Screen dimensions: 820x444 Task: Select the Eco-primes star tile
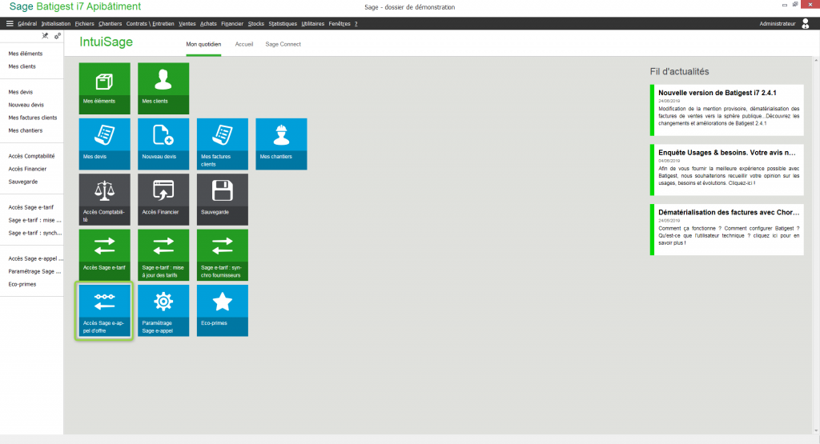[222, 310]
